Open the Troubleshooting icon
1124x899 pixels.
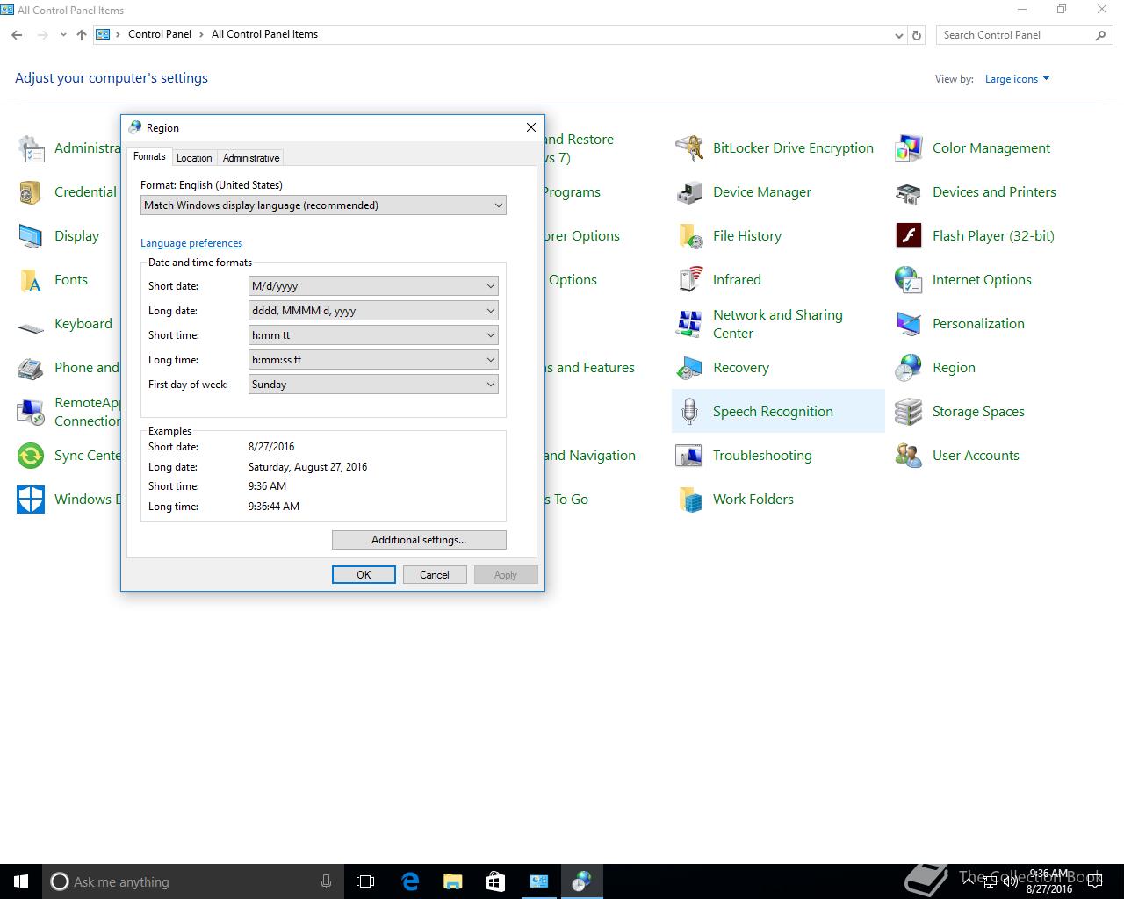[689, 456]
